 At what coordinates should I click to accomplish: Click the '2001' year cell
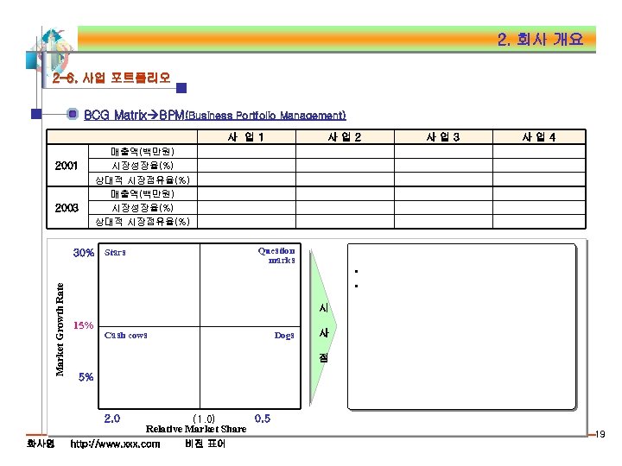[x=67, y=165]
